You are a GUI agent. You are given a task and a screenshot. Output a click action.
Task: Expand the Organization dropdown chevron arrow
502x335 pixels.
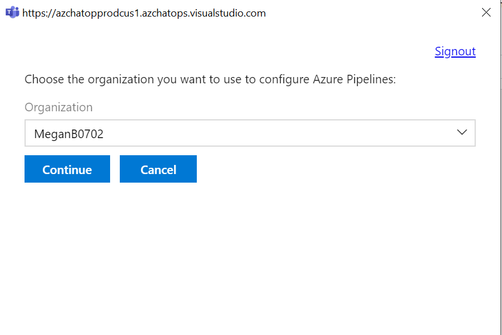[x=462, y=132]
